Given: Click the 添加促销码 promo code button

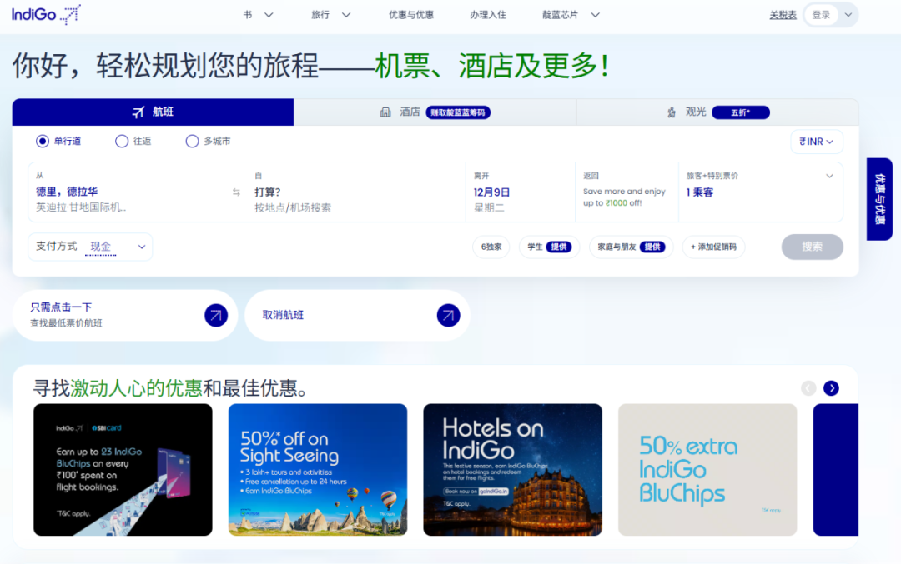Looking at the screenshot, I should tap(713, 247).
